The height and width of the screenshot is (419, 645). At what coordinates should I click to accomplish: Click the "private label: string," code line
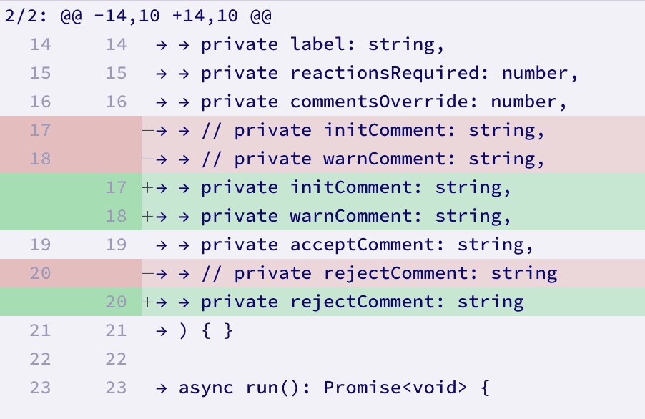pyautogui.click(x=322, y=44)
